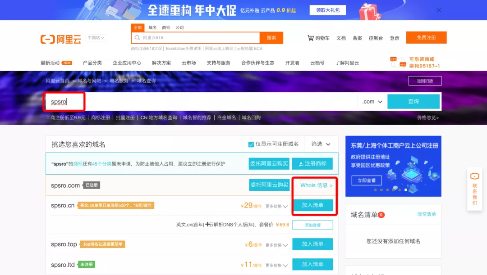Click the gift box icon in banner
487x275 pixels.
(369, 12)
